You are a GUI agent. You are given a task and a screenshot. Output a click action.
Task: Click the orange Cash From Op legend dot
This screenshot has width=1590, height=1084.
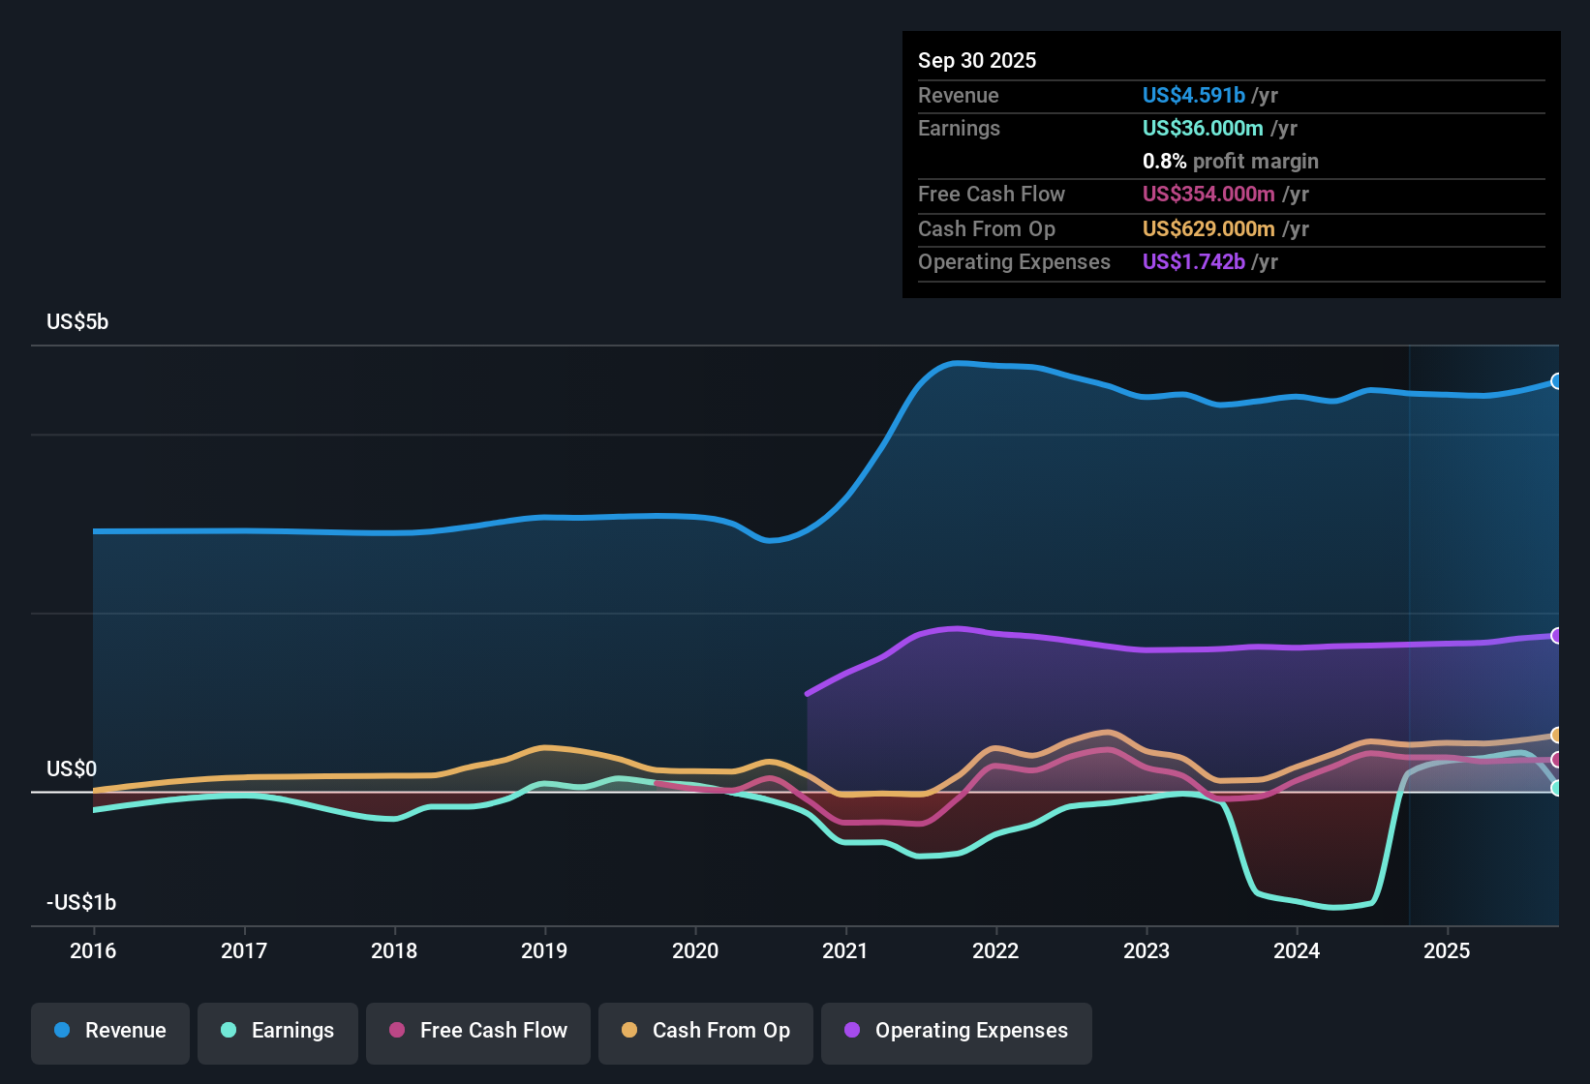[x=629, y=1031]
